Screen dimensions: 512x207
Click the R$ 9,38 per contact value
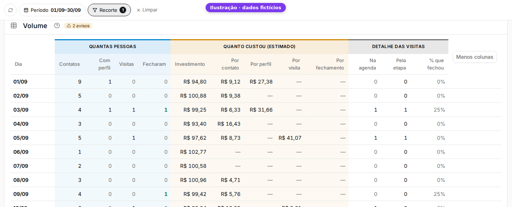230,96
